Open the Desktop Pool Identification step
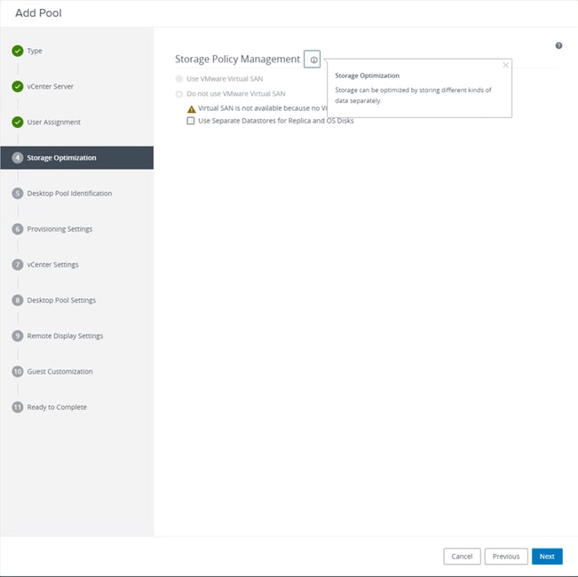Screen dimensions: 578x577 click(69, 194)
